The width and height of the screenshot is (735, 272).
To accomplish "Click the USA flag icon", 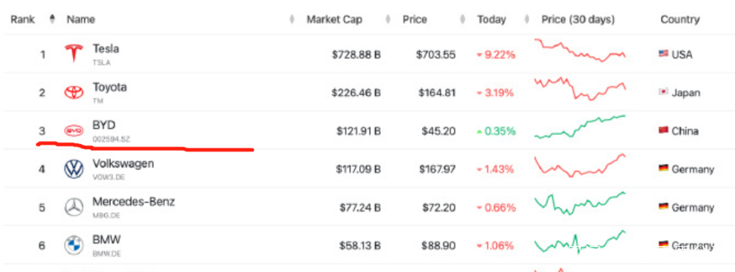I will coord(663,54).
